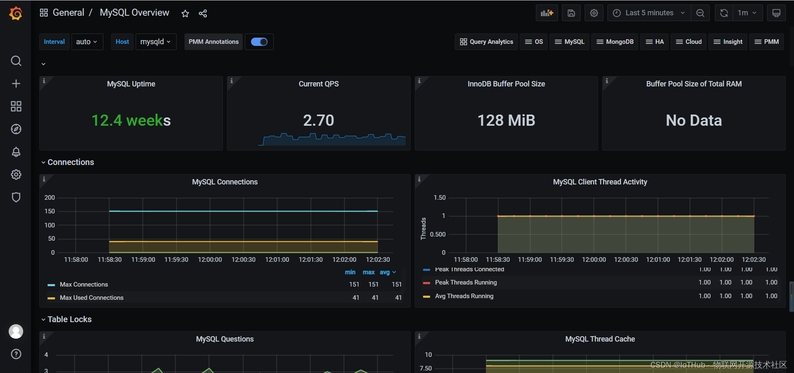Share the dashboard via share icon
Viewport: 794px width, 373px height.
tap(203, 13)
